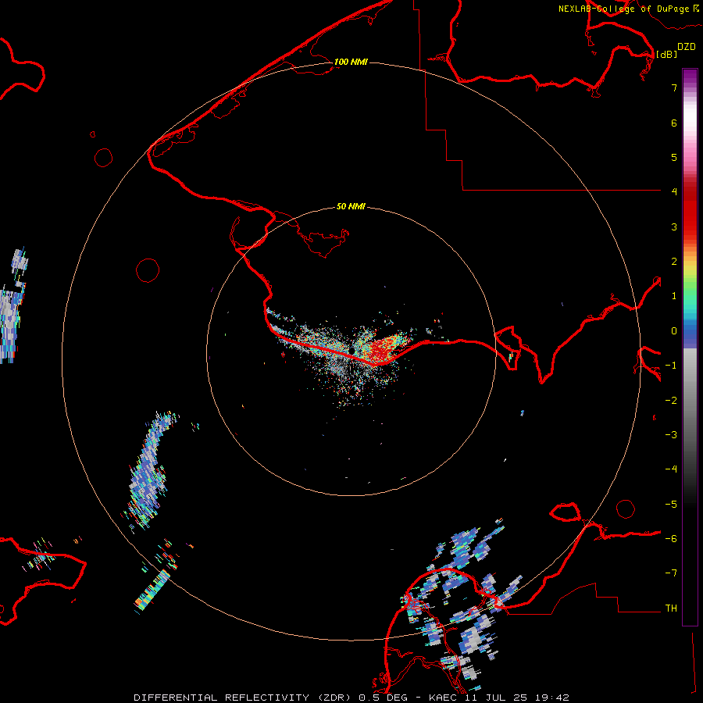Click the 0 dB tick label on scale
Viewport: 703px width, 703px height.
pyautogui.click(x=674, y=331)
